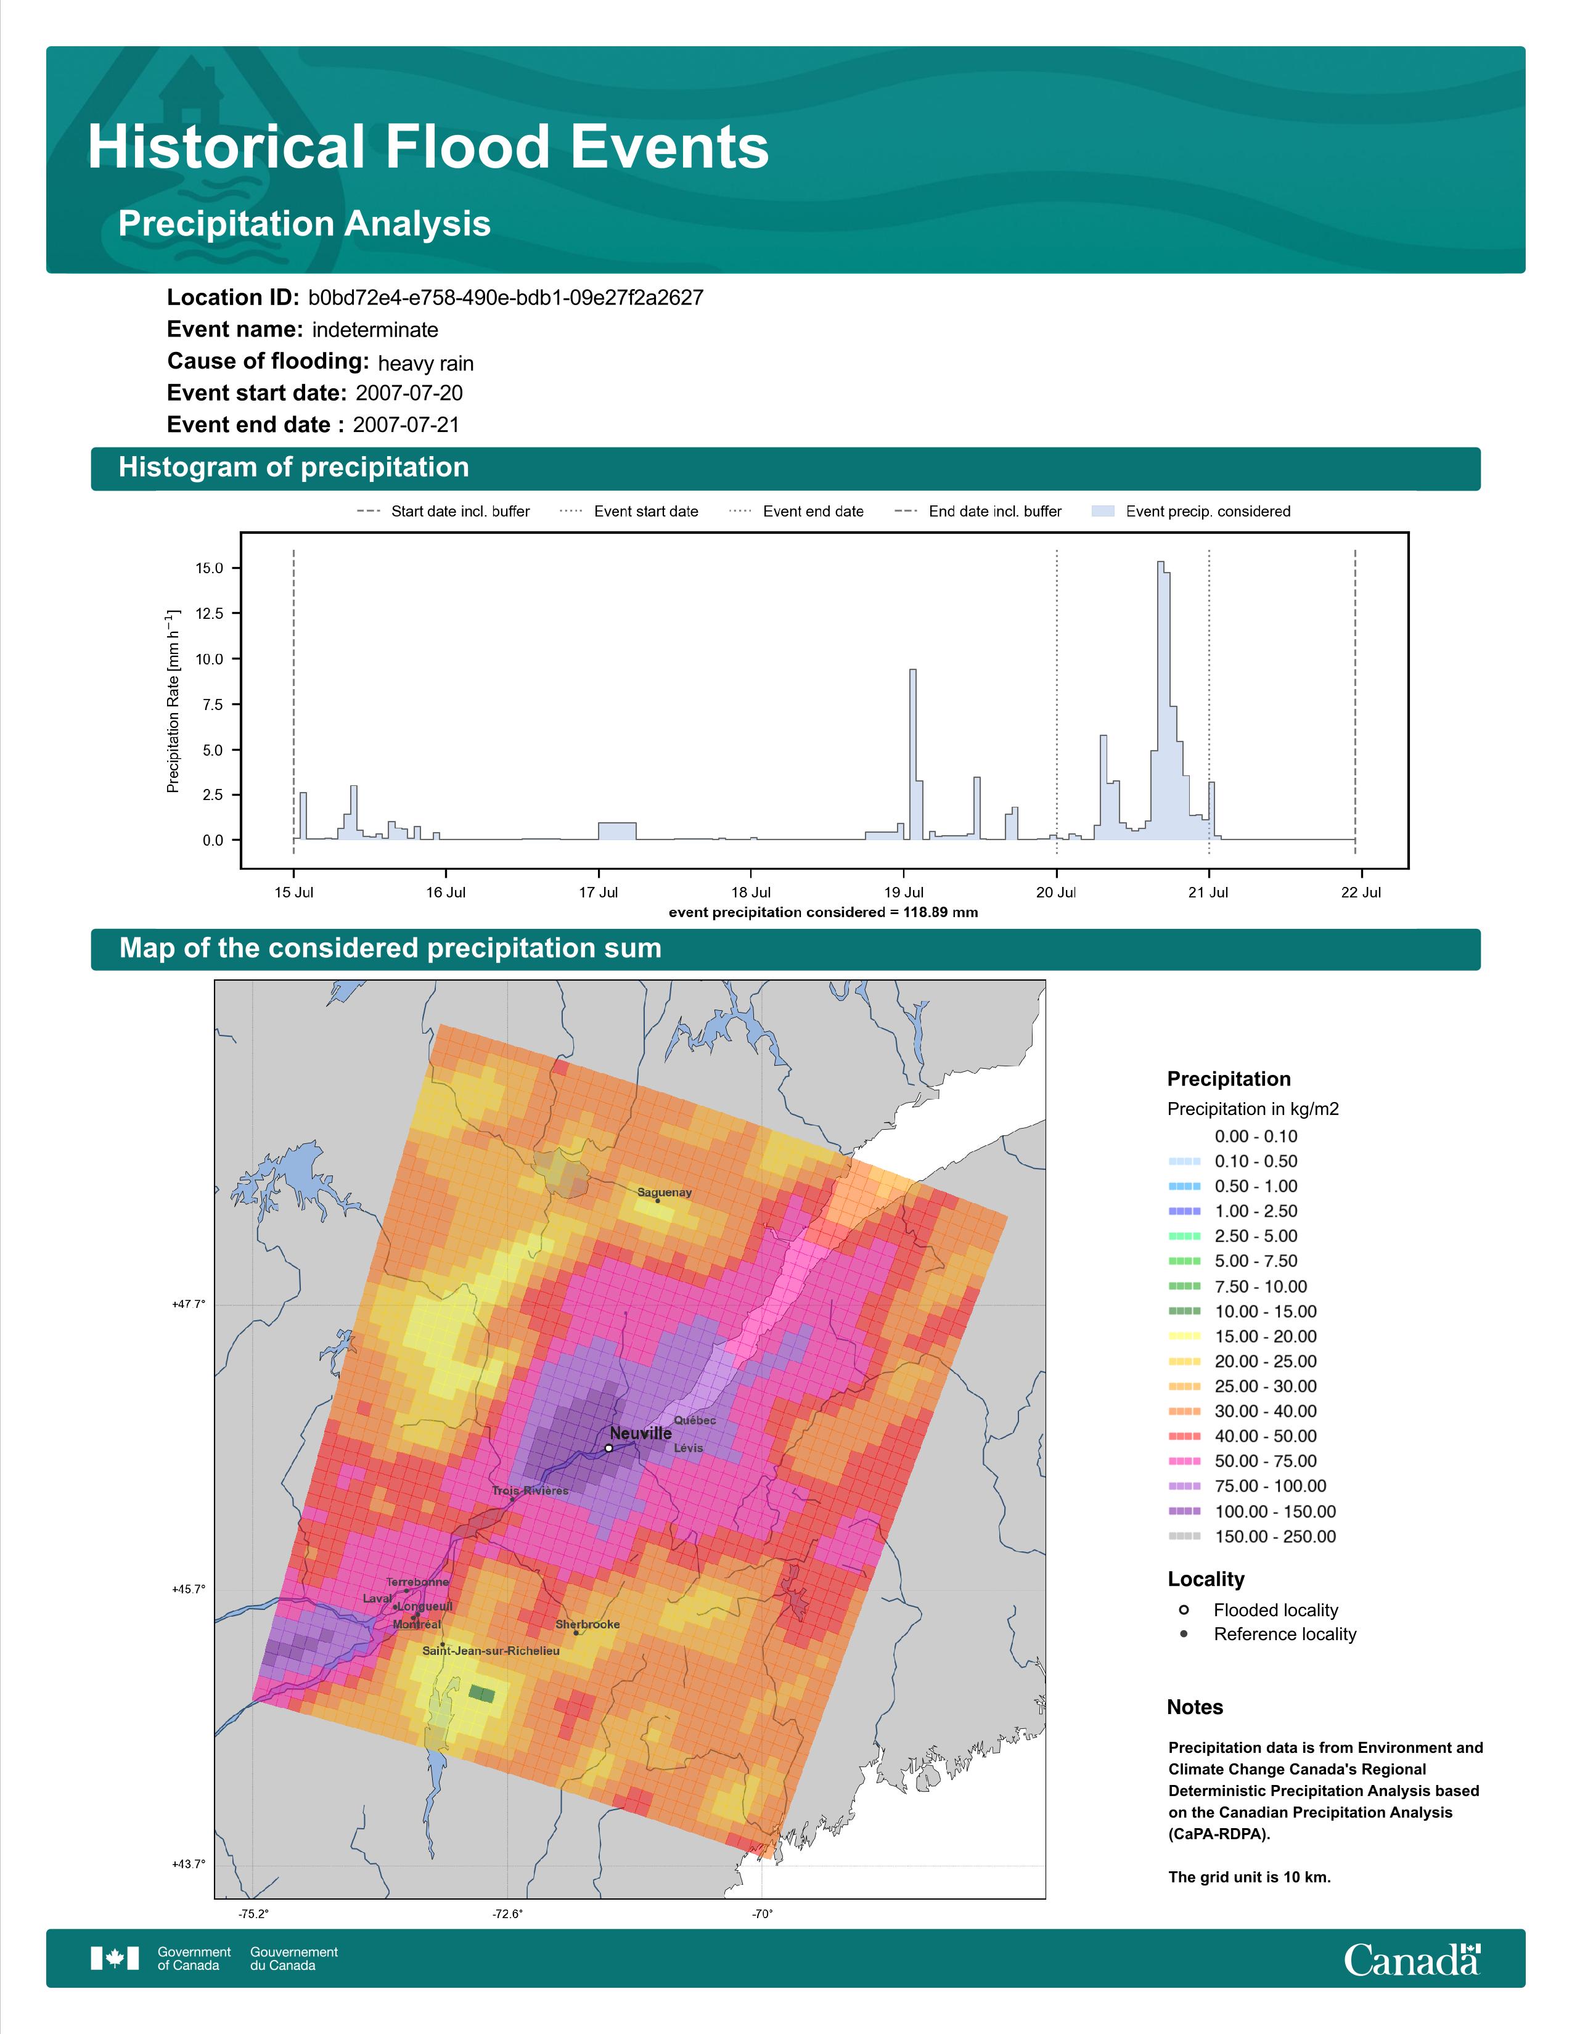Click the tallest histogram bar near 15 mm/h
This screenshot has height=2034, width=1572.
[x=1160, y=700]
